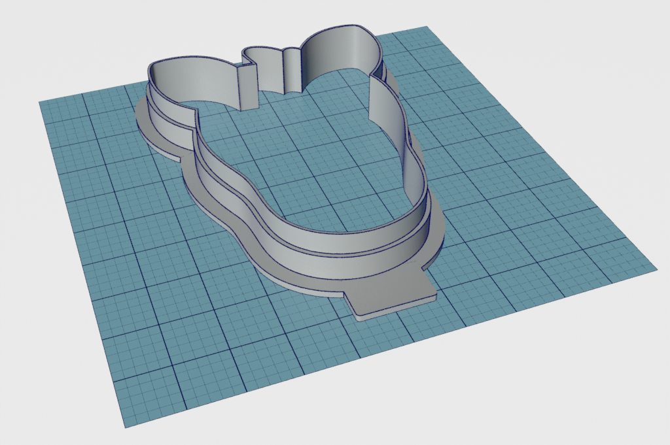
Task: Click the far top corner of the grid plane
Action: (426, 28)
